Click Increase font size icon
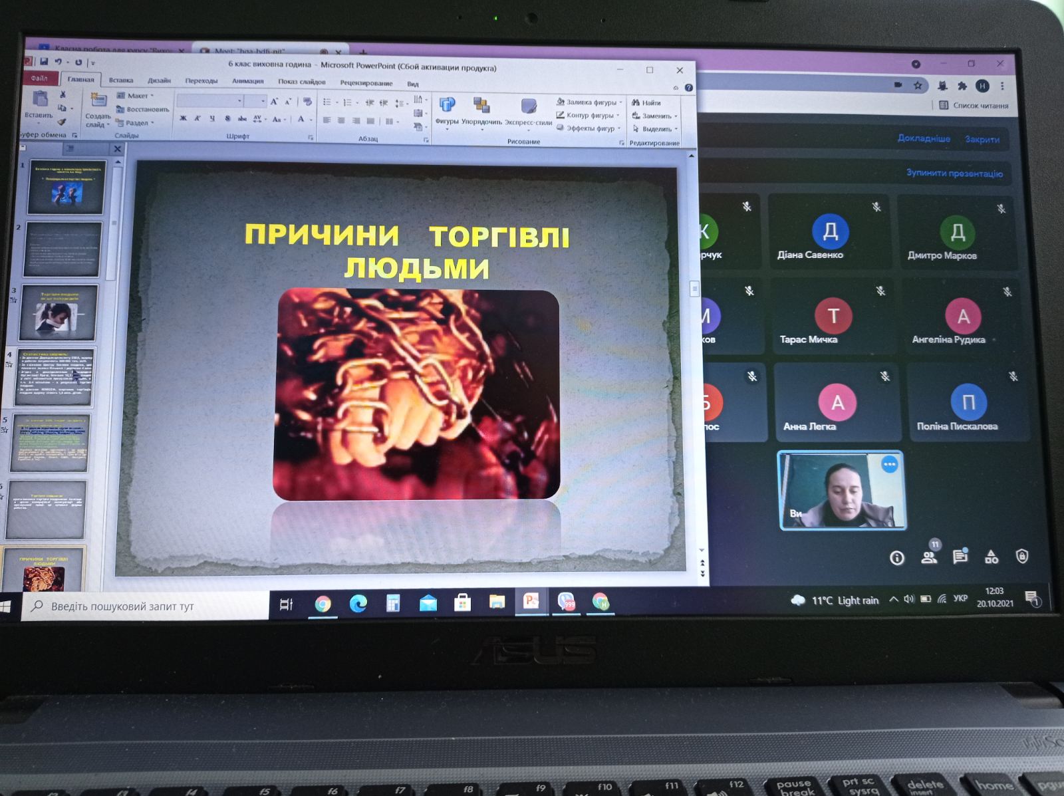The width and height of the screenshot is (1064, 796). (274, 101)
